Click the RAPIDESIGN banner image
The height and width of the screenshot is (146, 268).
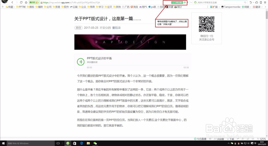point(130,42)
